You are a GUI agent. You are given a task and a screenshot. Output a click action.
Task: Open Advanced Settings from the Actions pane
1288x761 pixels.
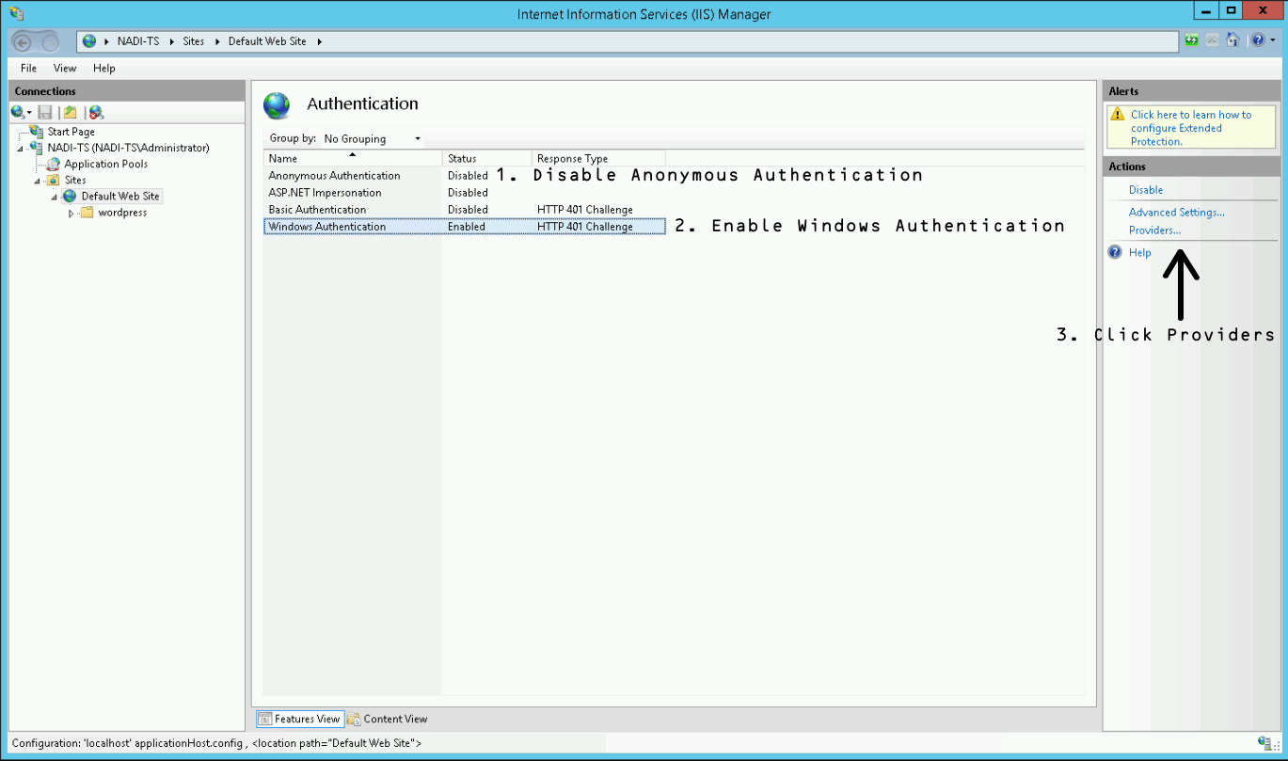point(1176,212)
